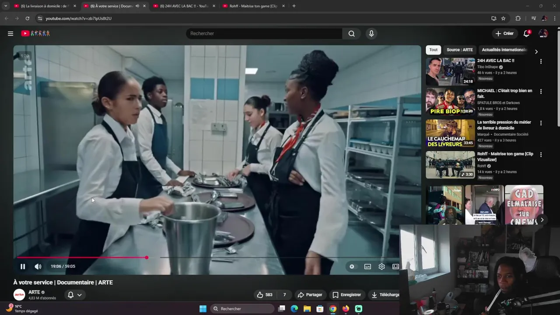Pause the playing video
560x315 pixels.
coord(23,266)
